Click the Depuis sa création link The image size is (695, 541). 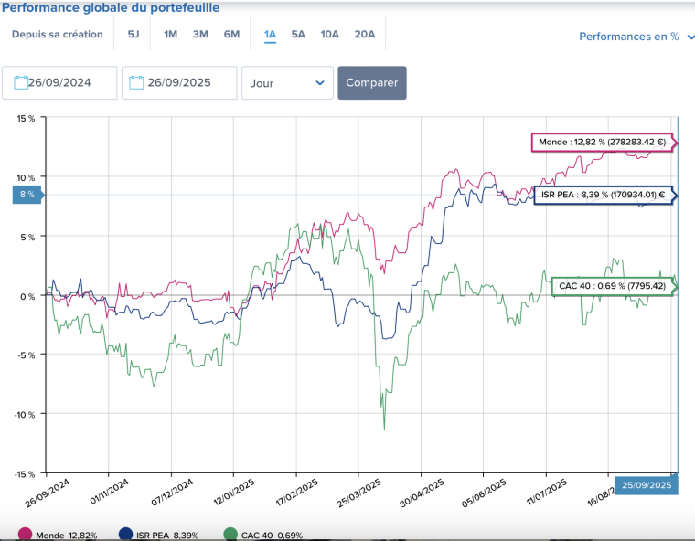coord(57,35)
